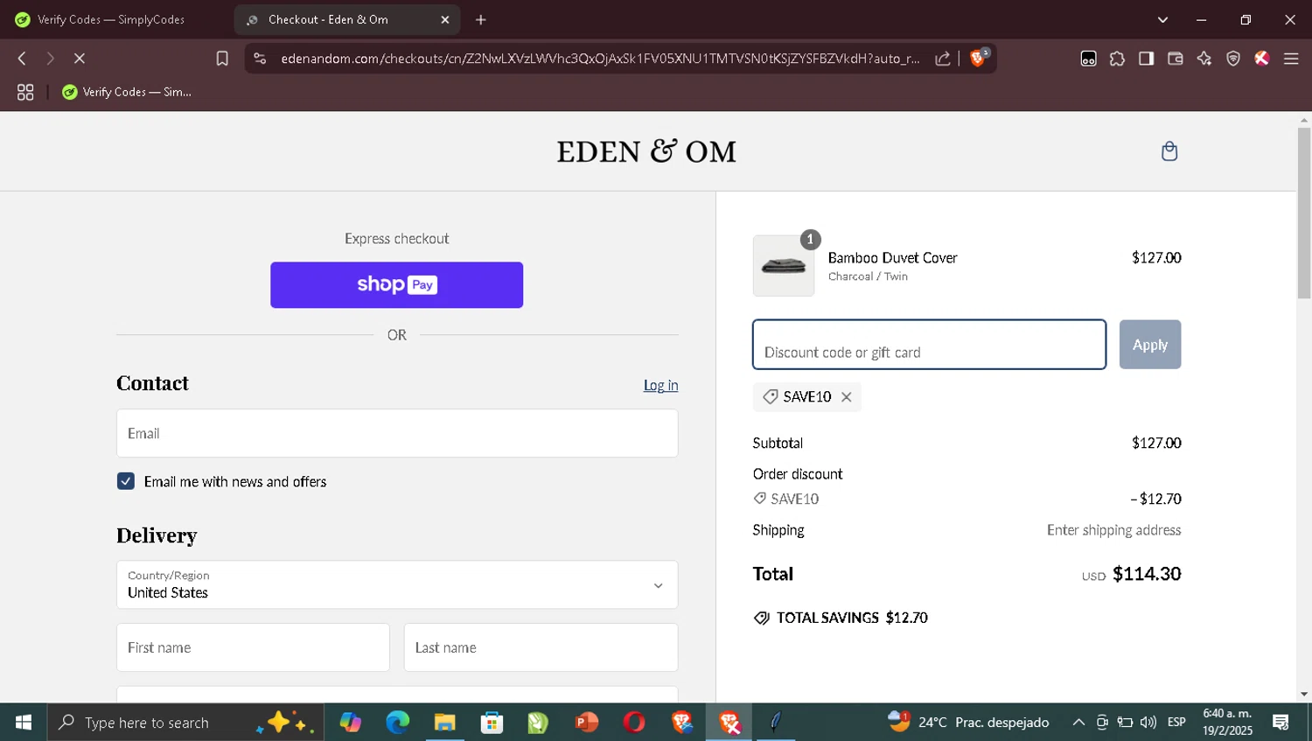Open Brave Wallet icon
Image resolution: width=1312 pixels, height=741 pixels.
pyautogui.click(x=1175, y=59)
